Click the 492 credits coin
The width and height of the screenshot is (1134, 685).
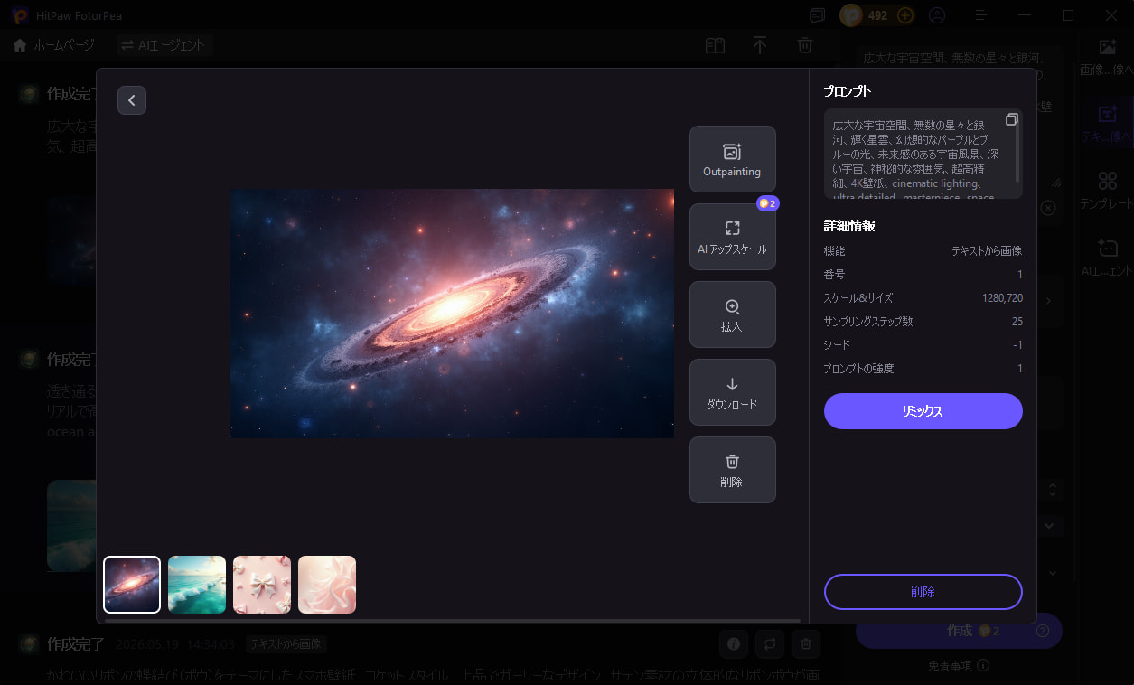pos(851,15)
